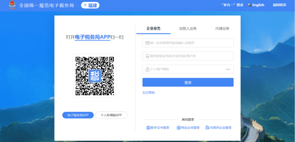Screen dimensions: 295x142
Task: Switch to 个人所得税APP QR code option
Action: tap(111, 115)
